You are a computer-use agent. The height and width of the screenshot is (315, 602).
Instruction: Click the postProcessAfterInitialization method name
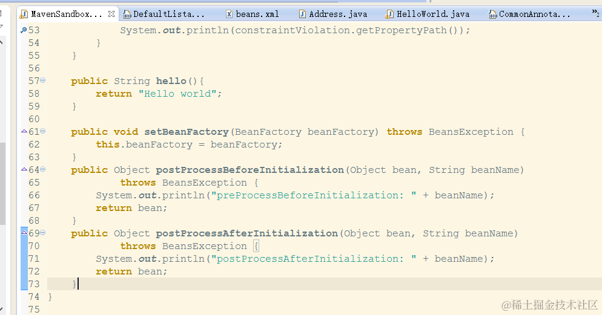pyautogui.click(x=247, y=233)
